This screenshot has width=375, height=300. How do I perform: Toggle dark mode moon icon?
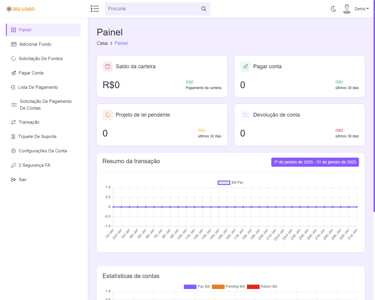(333, 9)
